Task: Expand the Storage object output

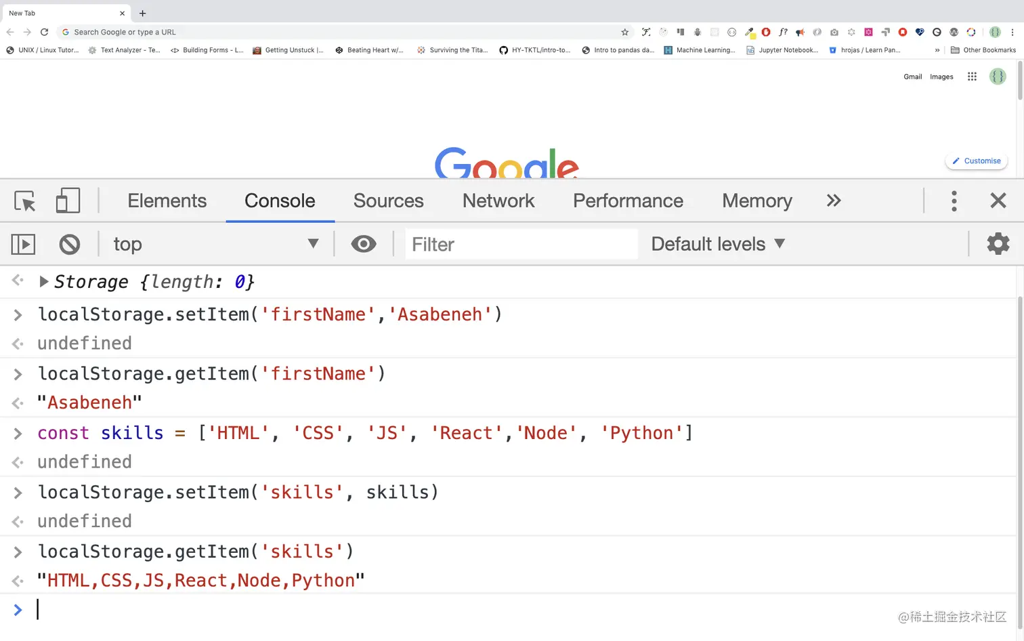Action: tap(43, 282)
